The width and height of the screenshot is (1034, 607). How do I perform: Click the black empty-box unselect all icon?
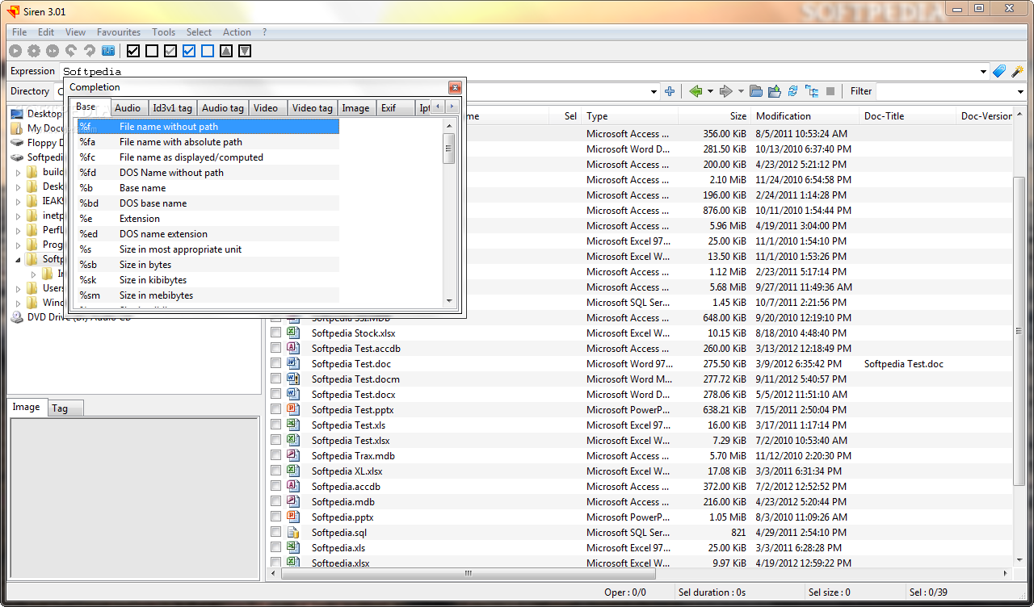(x=152, y=51)
